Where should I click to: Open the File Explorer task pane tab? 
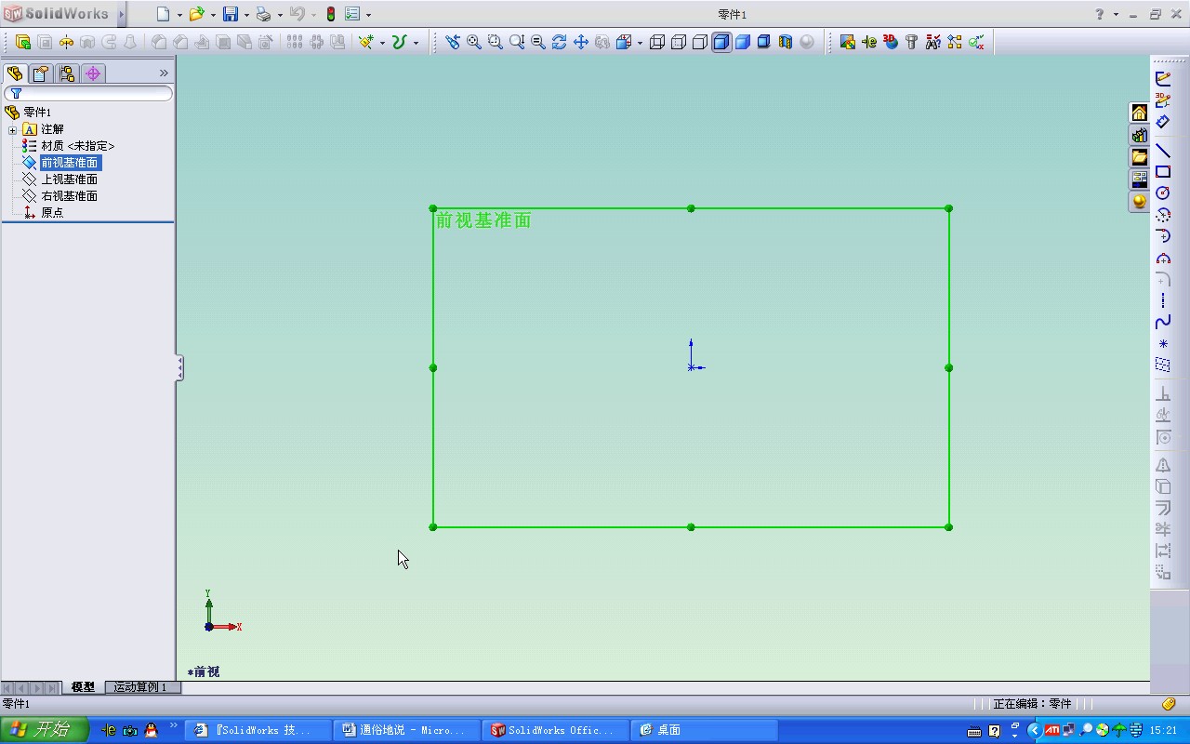[1139, 158]
